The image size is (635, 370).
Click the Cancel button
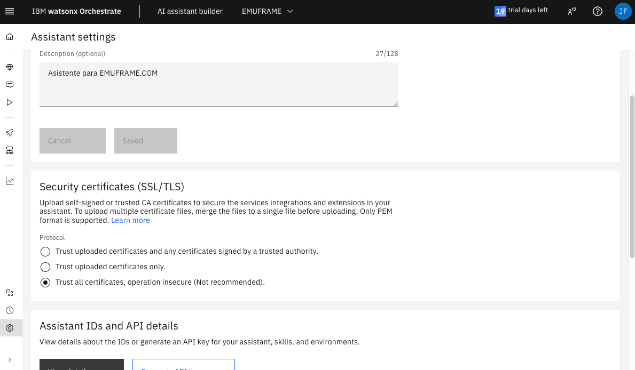(73, 141)
